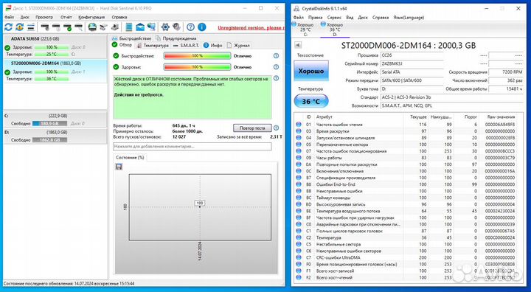
Task: Select volume D: free space entry
Action: coord(55,136)
